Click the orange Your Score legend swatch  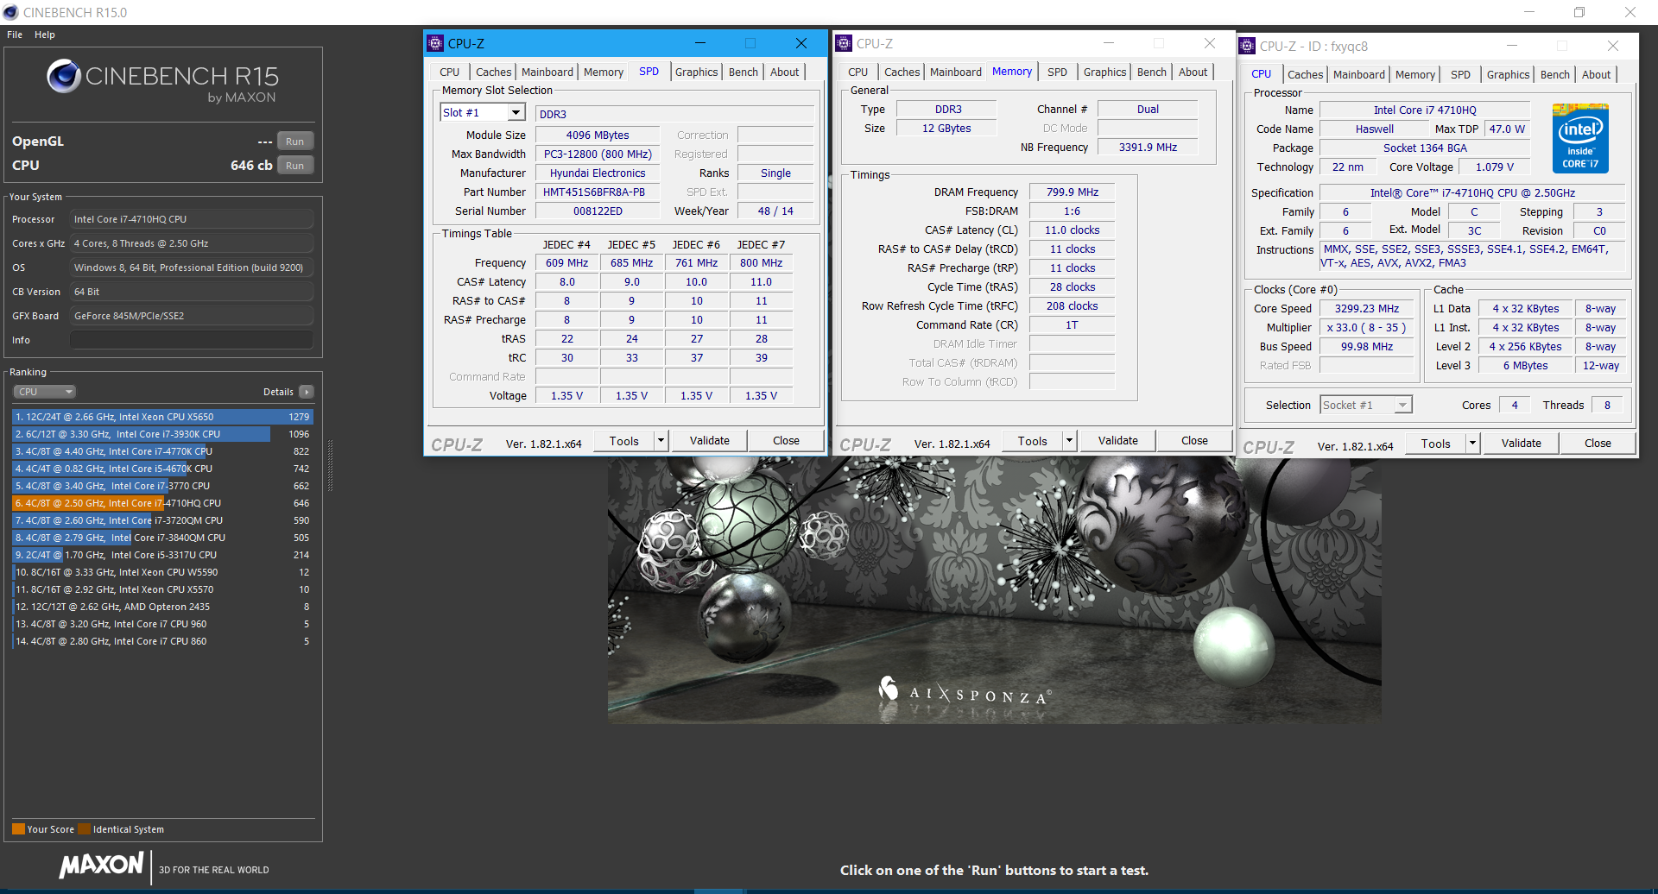pos(18,829)
